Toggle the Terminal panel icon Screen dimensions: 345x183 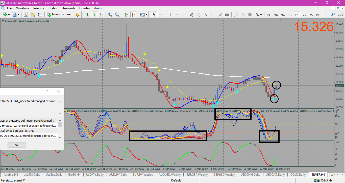40,15
